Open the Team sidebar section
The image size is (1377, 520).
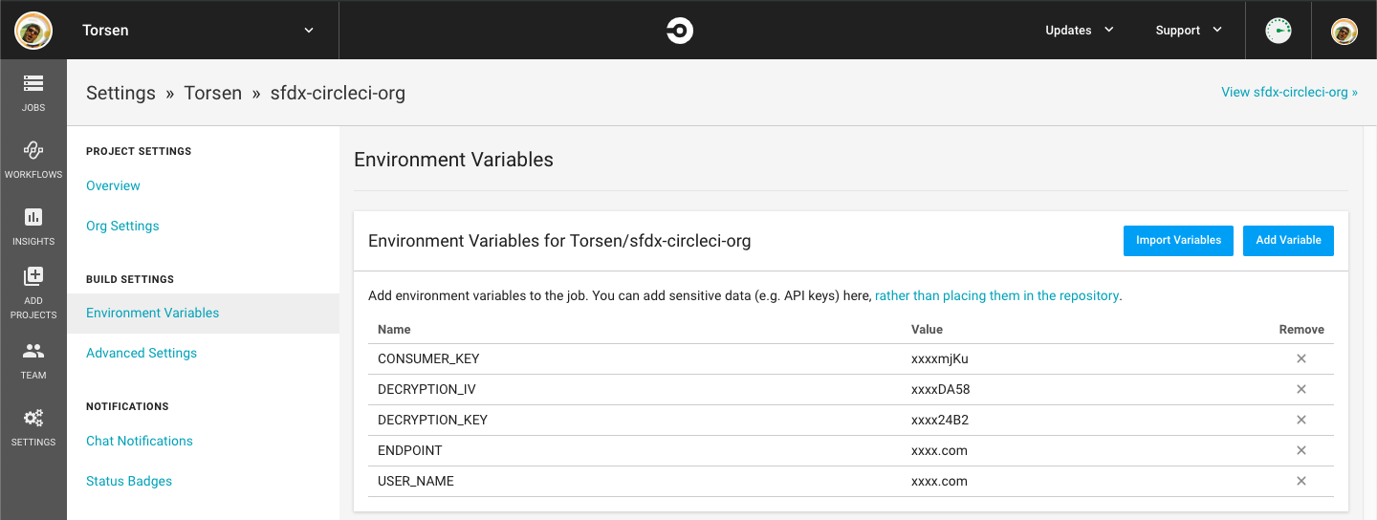pos(33,360)
